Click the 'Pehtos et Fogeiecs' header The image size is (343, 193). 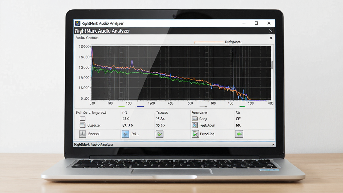coord(91,112)
